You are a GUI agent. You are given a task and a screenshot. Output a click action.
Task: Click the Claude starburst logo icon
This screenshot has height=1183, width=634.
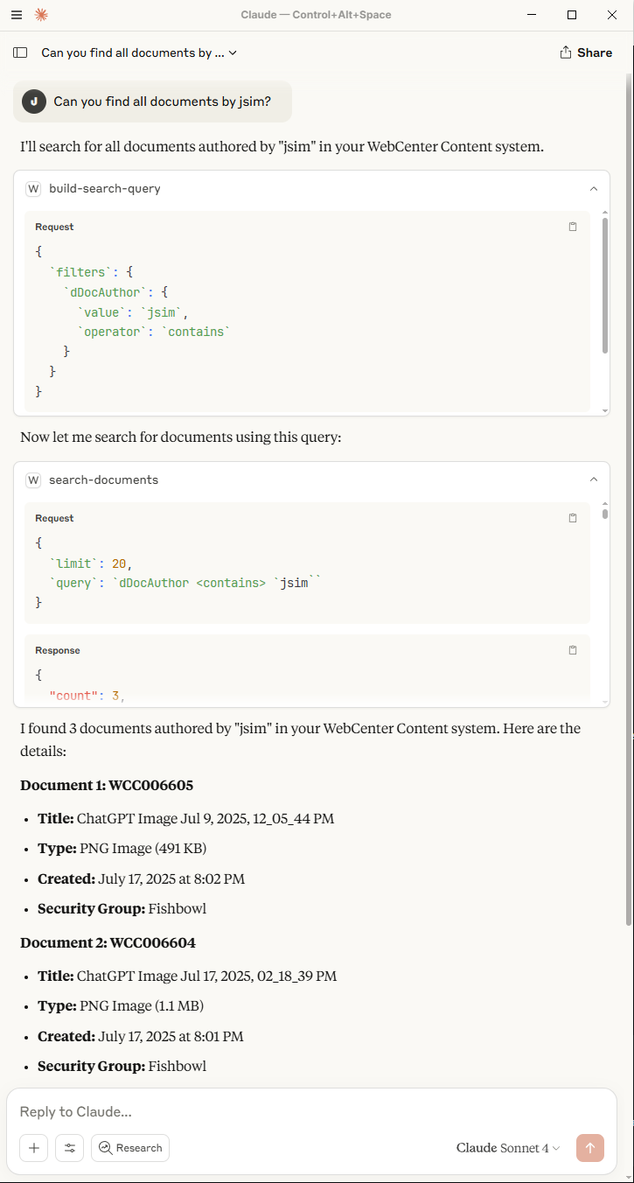coord(41,15)
